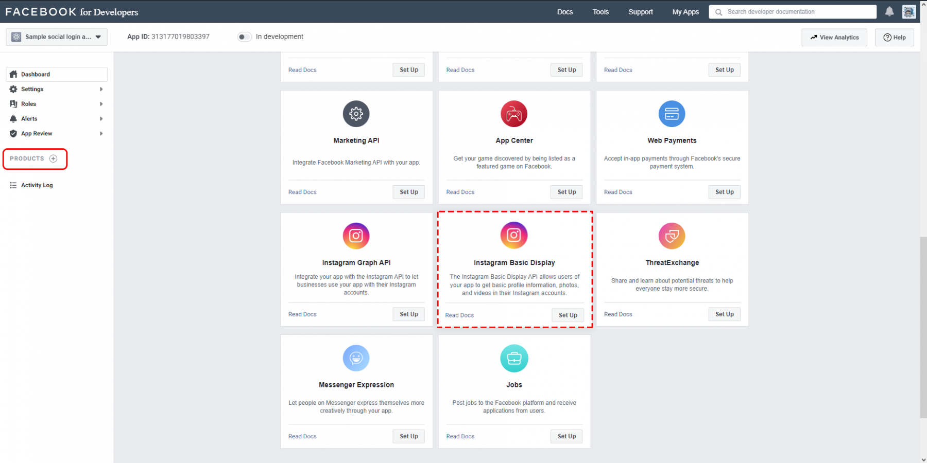Open the Sample social login app dropdown

click(57, 37)
